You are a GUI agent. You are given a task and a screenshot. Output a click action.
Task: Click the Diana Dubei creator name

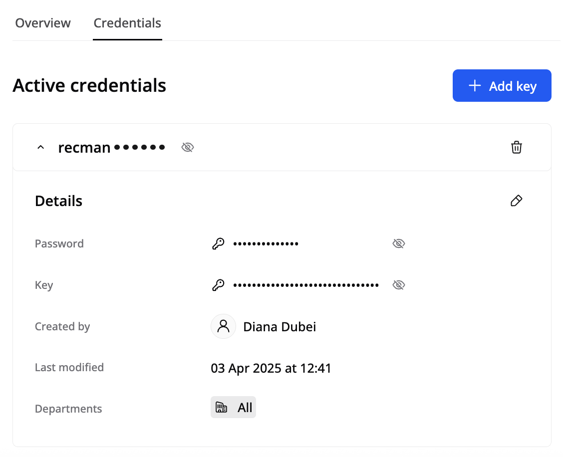pyautogui.click(x=280, y=327)
